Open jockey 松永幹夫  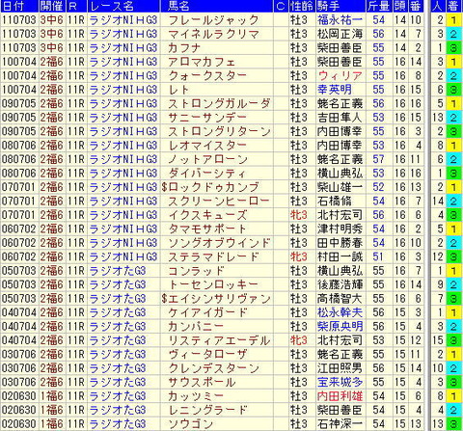point(340,312)
